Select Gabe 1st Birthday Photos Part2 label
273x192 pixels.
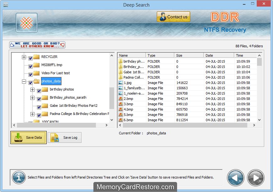coord(74,106)
